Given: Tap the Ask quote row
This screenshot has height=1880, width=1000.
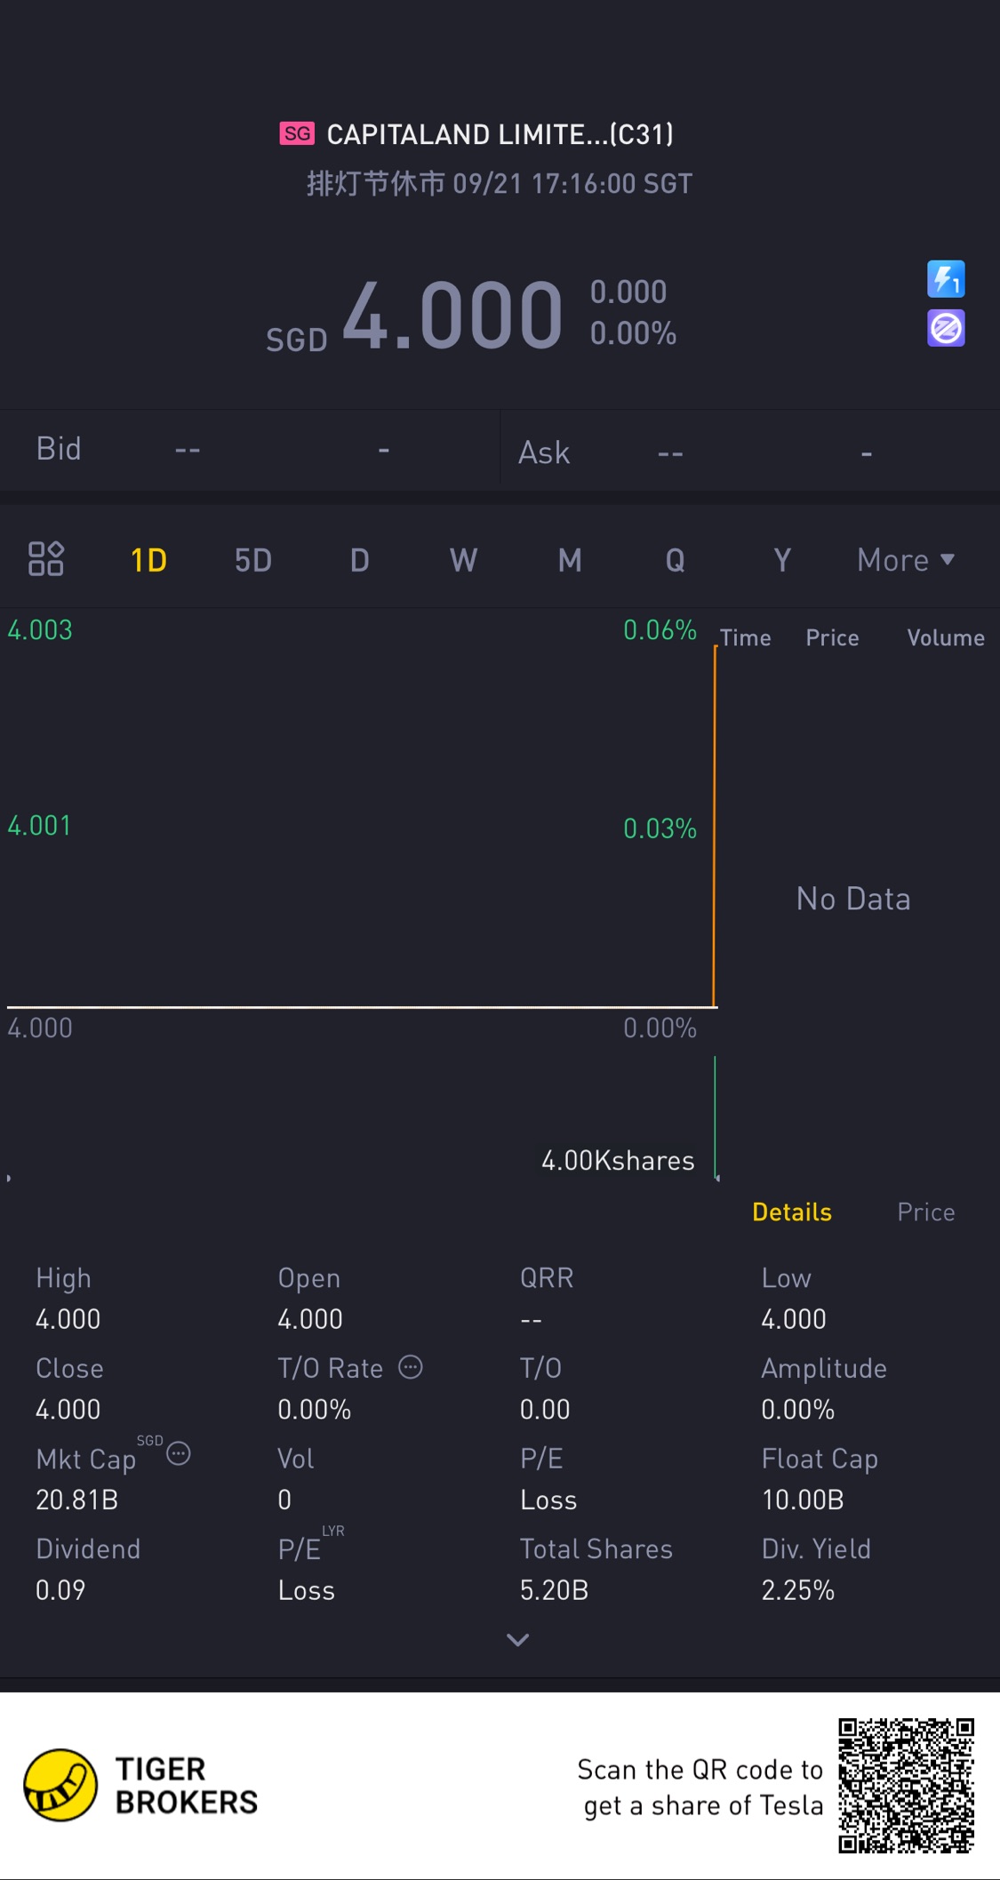Looking at the screenshot, I should [x=749, y=452].
